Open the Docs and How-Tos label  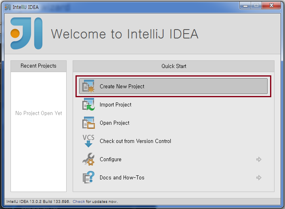[x=122, y=178]
